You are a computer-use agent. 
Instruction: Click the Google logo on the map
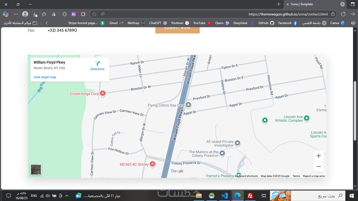pos(177,171)
